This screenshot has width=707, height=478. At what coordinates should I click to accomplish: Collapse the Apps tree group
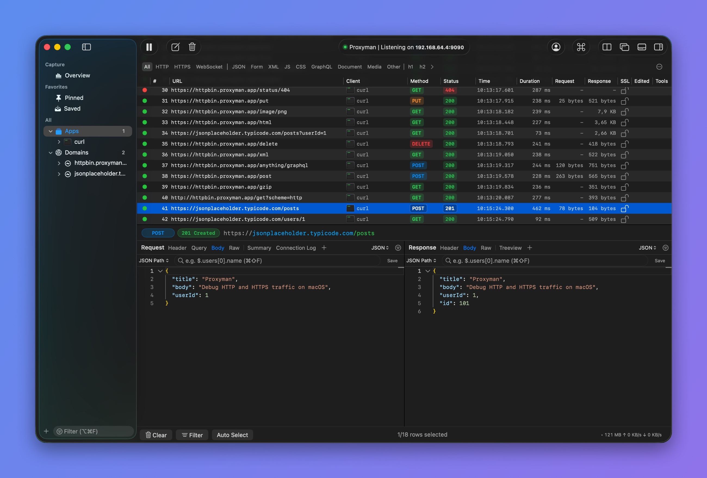[x=51, y=131]
